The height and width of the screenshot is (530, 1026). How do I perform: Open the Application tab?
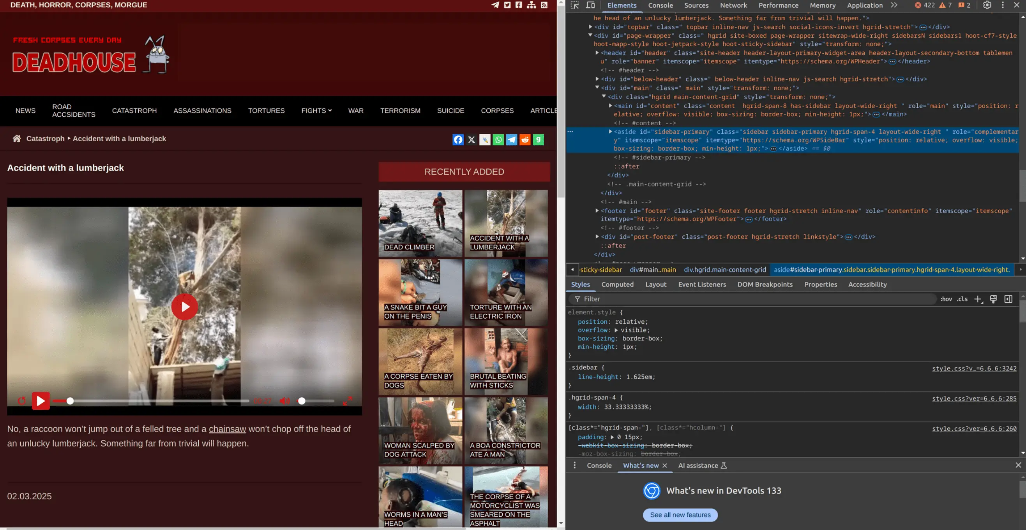tap(865, 5)
